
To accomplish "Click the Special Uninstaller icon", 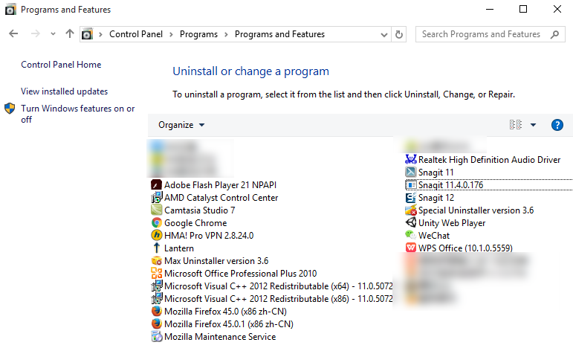I will point(411,210).
